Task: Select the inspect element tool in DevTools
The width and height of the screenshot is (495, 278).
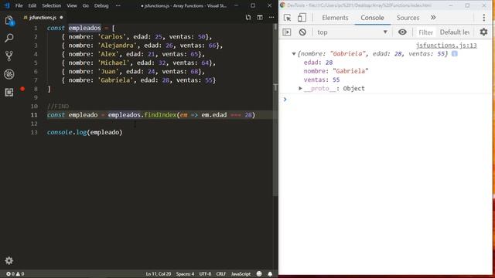Action: click(x=287, y=18)
